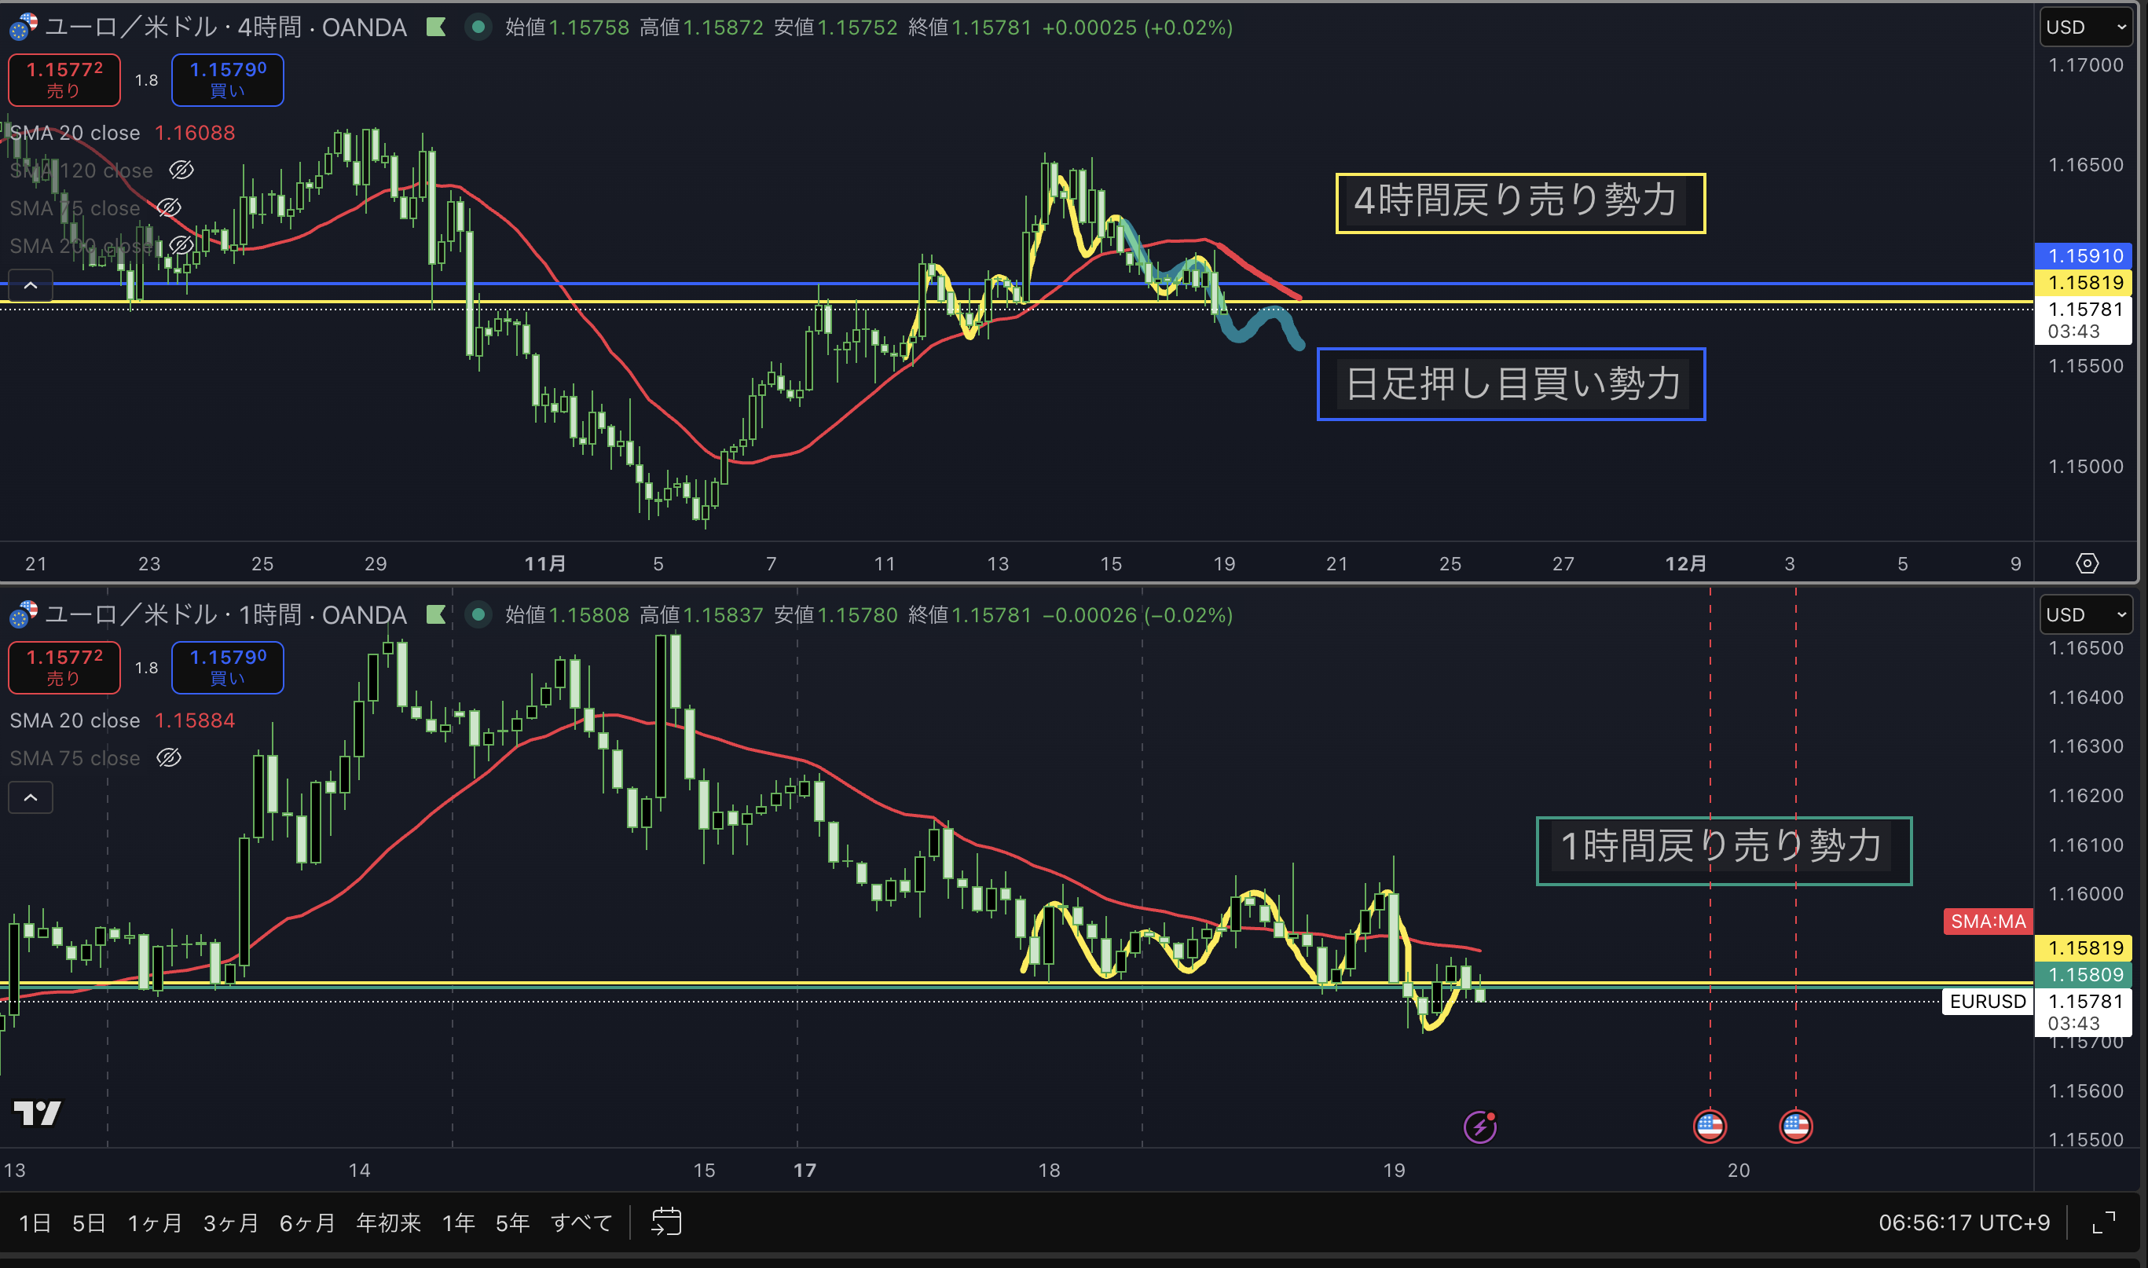
Task: Click the go-to-date calendar icon
Action: (x=665, y=1222)
